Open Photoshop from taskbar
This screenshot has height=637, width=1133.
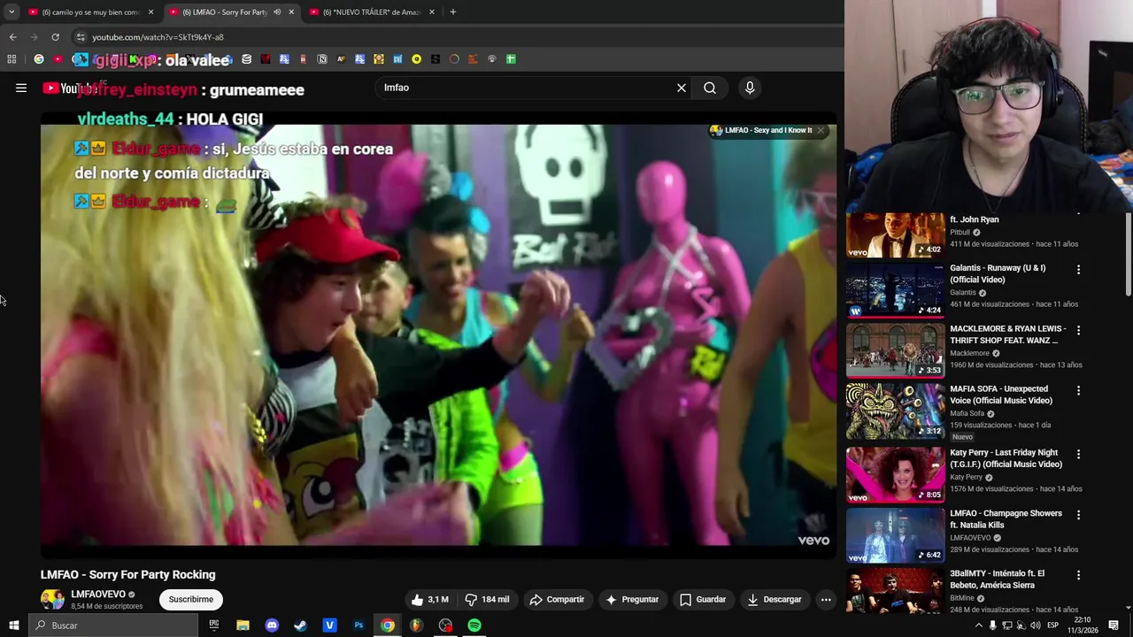pos(358,625)
